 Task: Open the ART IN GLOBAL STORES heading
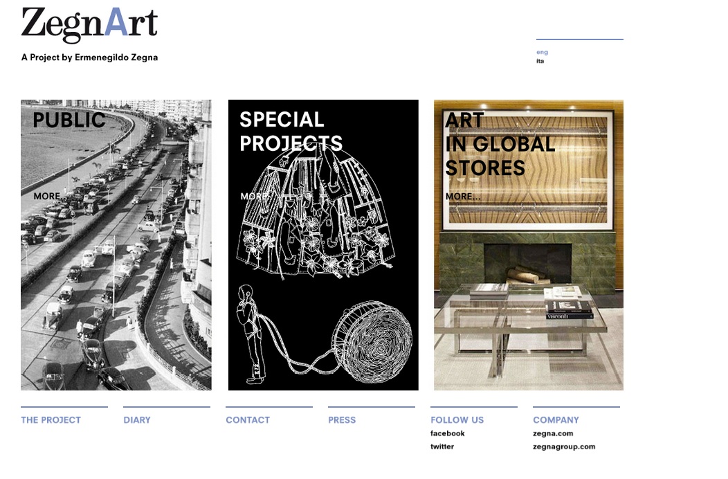pyautogui.click(x=500, y=144)
